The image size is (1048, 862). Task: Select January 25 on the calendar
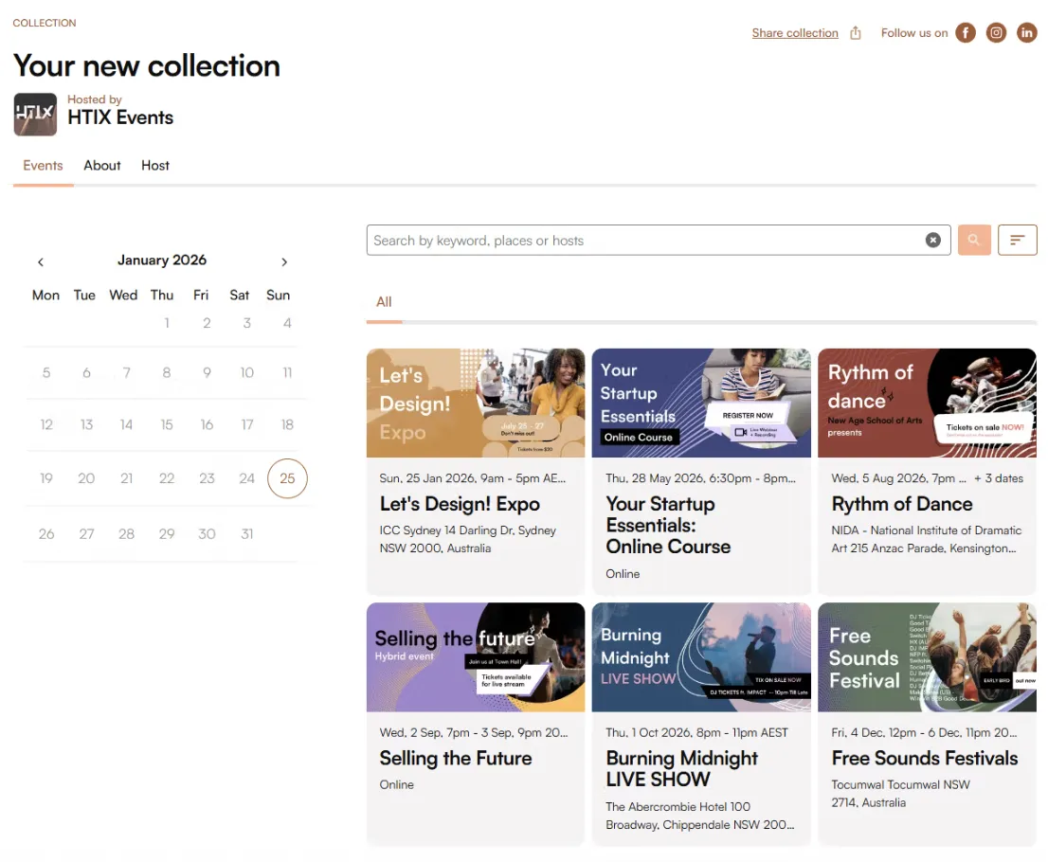(x=287, y=478)
